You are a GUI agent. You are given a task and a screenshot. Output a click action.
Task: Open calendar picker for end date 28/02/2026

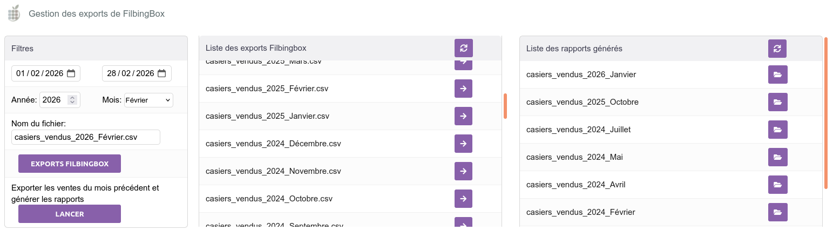(x=162, y=73)
